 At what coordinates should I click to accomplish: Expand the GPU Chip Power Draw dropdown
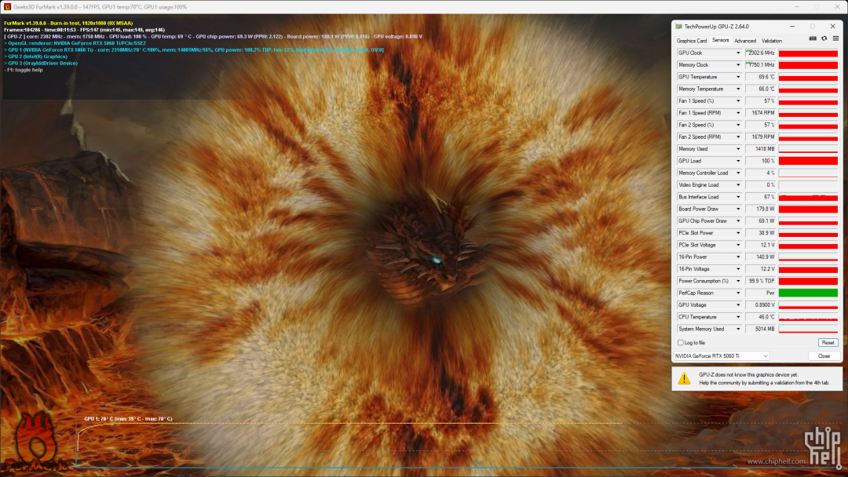pos(737,221)
